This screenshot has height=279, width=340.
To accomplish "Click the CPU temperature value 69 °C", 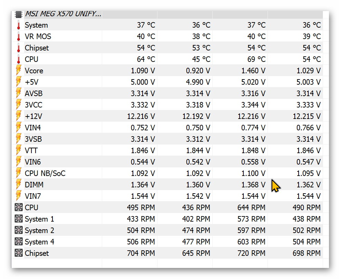I will coord(256,59).
